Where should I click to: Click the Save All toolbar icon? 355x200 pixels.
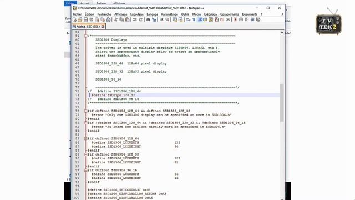pos(92,20)
